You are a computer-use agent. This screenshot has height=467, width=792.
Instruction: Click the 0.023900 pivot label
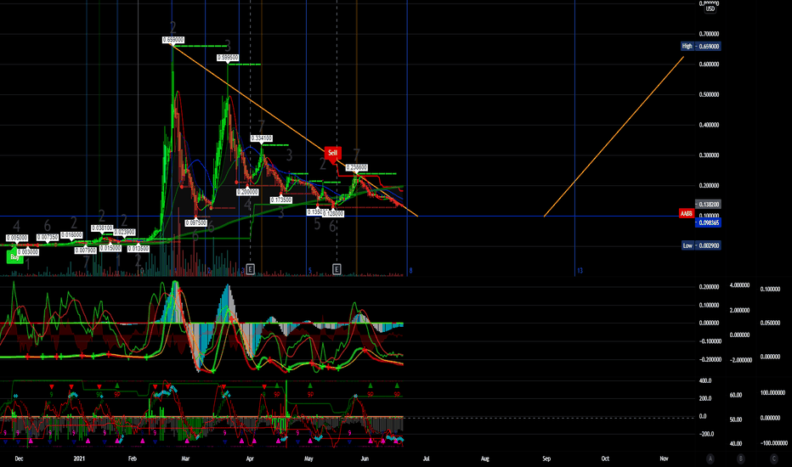[x=124, y=232]
